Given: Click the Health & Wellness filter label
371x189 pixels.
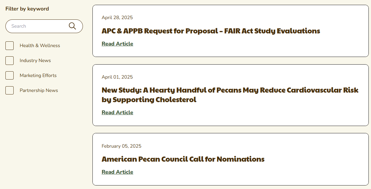Looking at the screenshot, I should tap(40, 45).
